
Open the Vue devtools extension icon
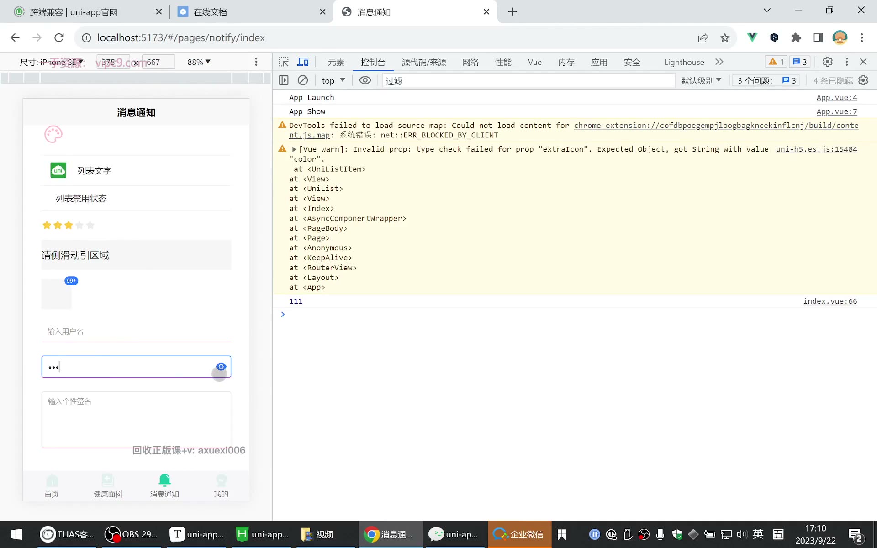[752, 37]
